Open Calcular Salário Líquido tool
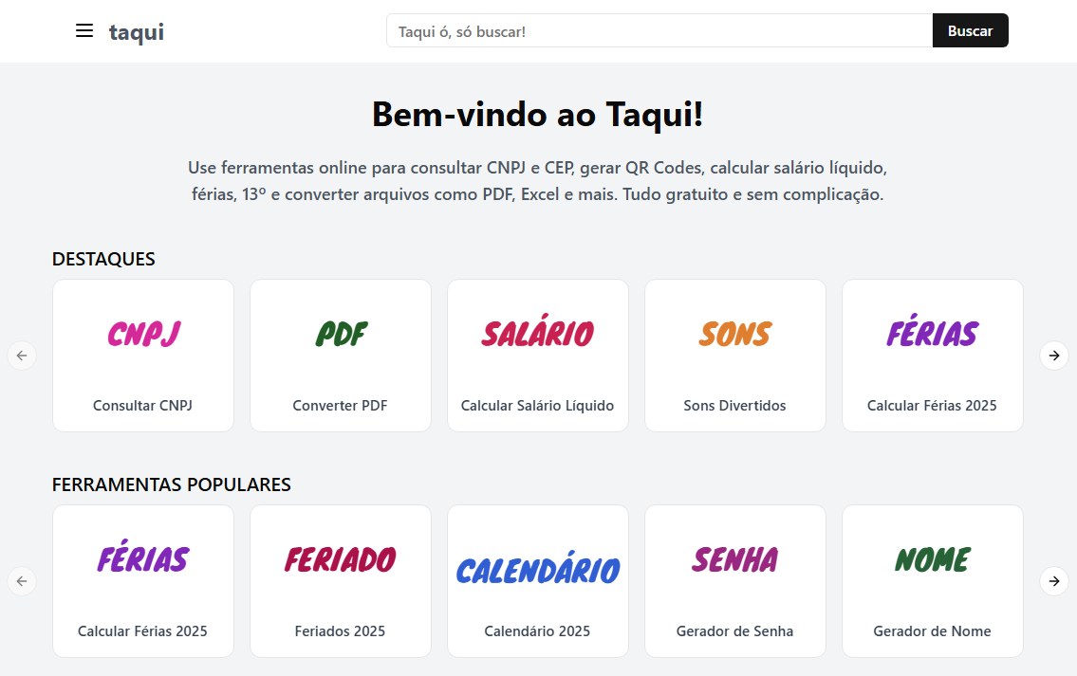This screenshot has height=676, width=1077. tap(538, 356)
